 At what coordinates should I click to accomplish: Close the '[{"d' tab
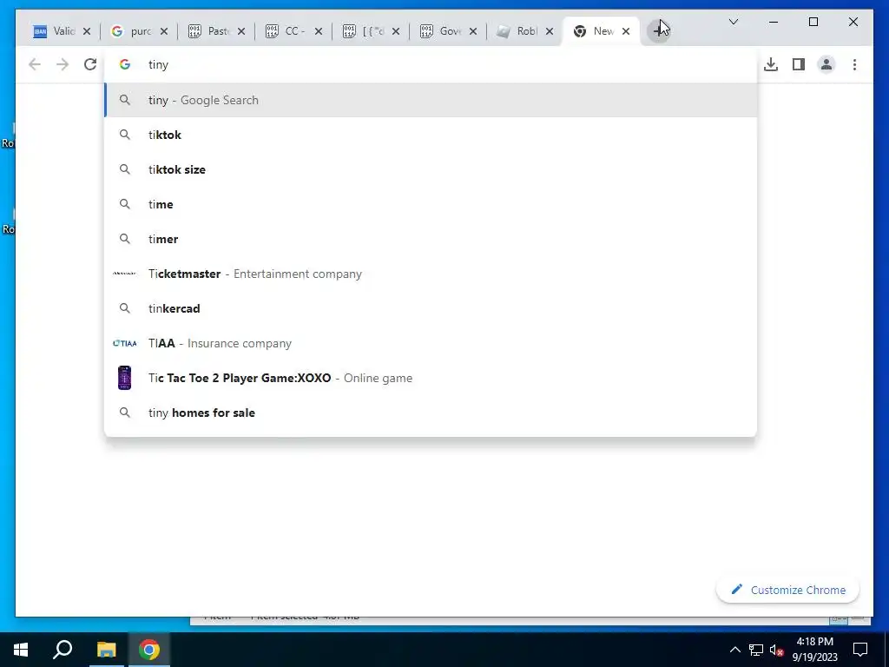(396, 31)
